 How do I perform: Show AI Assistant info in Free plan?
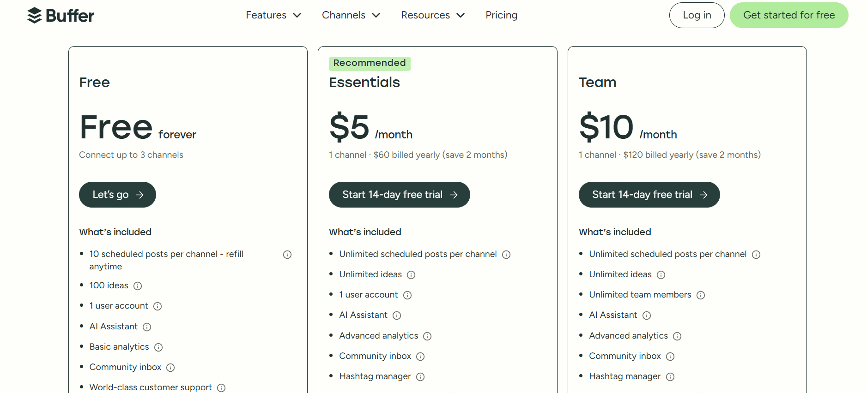pos(147,327)
